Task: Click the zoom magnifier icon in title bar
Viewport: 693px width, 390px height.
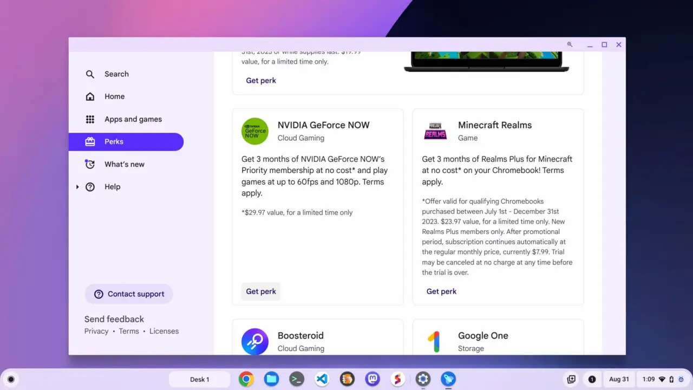Action: (x=570, y=44)
